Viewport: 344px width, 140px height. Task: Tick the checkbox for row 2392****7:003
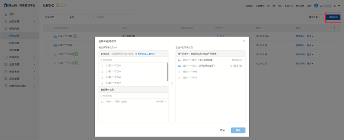(47, 54)
